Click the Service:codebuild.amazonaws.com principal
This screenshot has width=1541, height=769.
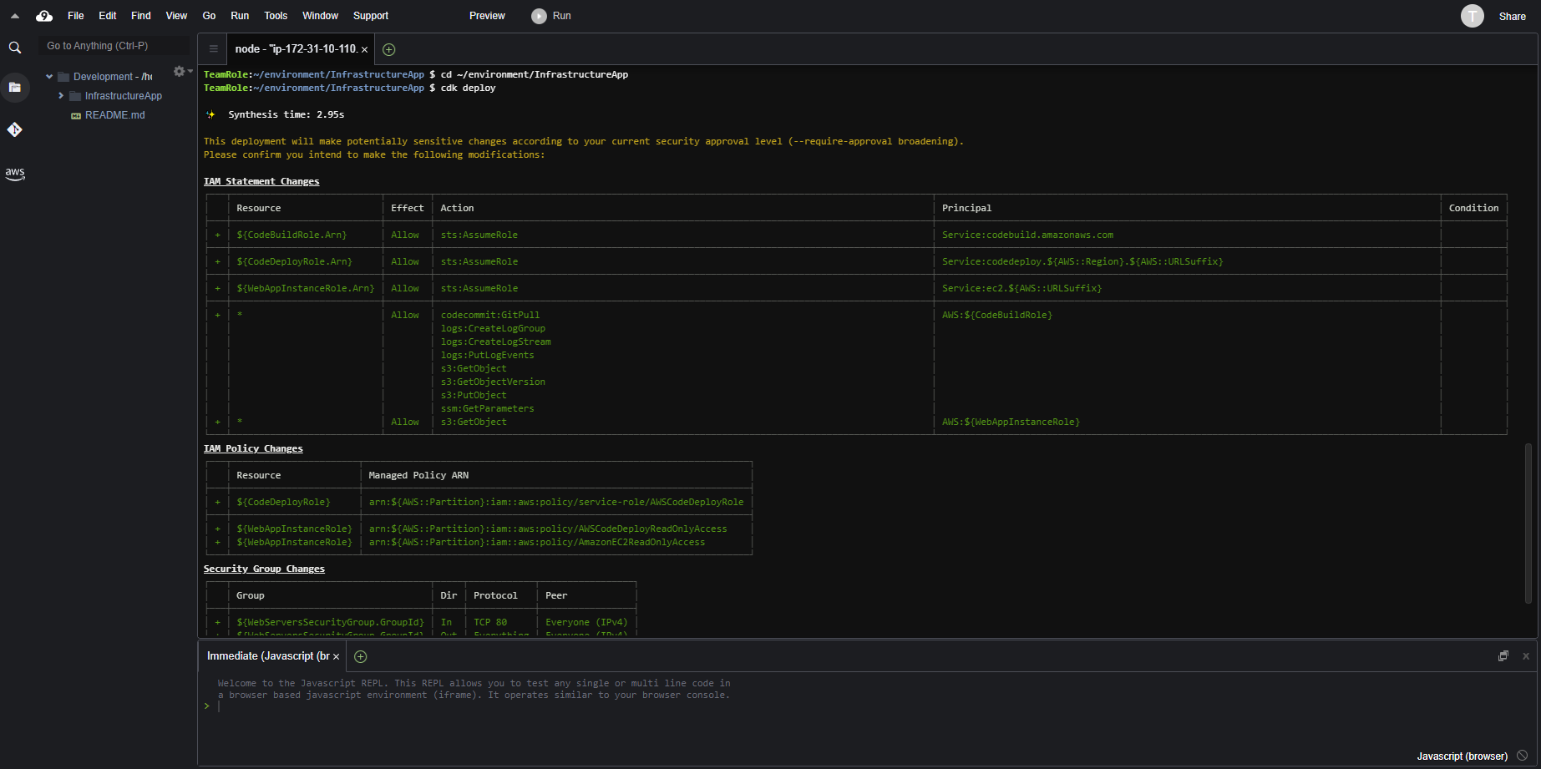click(x=1027, y=235)
